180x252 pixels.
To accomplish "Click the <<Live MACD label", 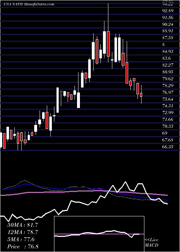I will (152, 242).
